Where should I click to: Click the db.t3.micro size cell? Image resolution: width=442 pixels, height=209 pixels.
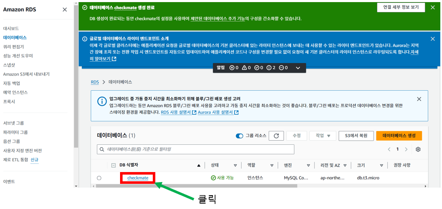(369, 178)
